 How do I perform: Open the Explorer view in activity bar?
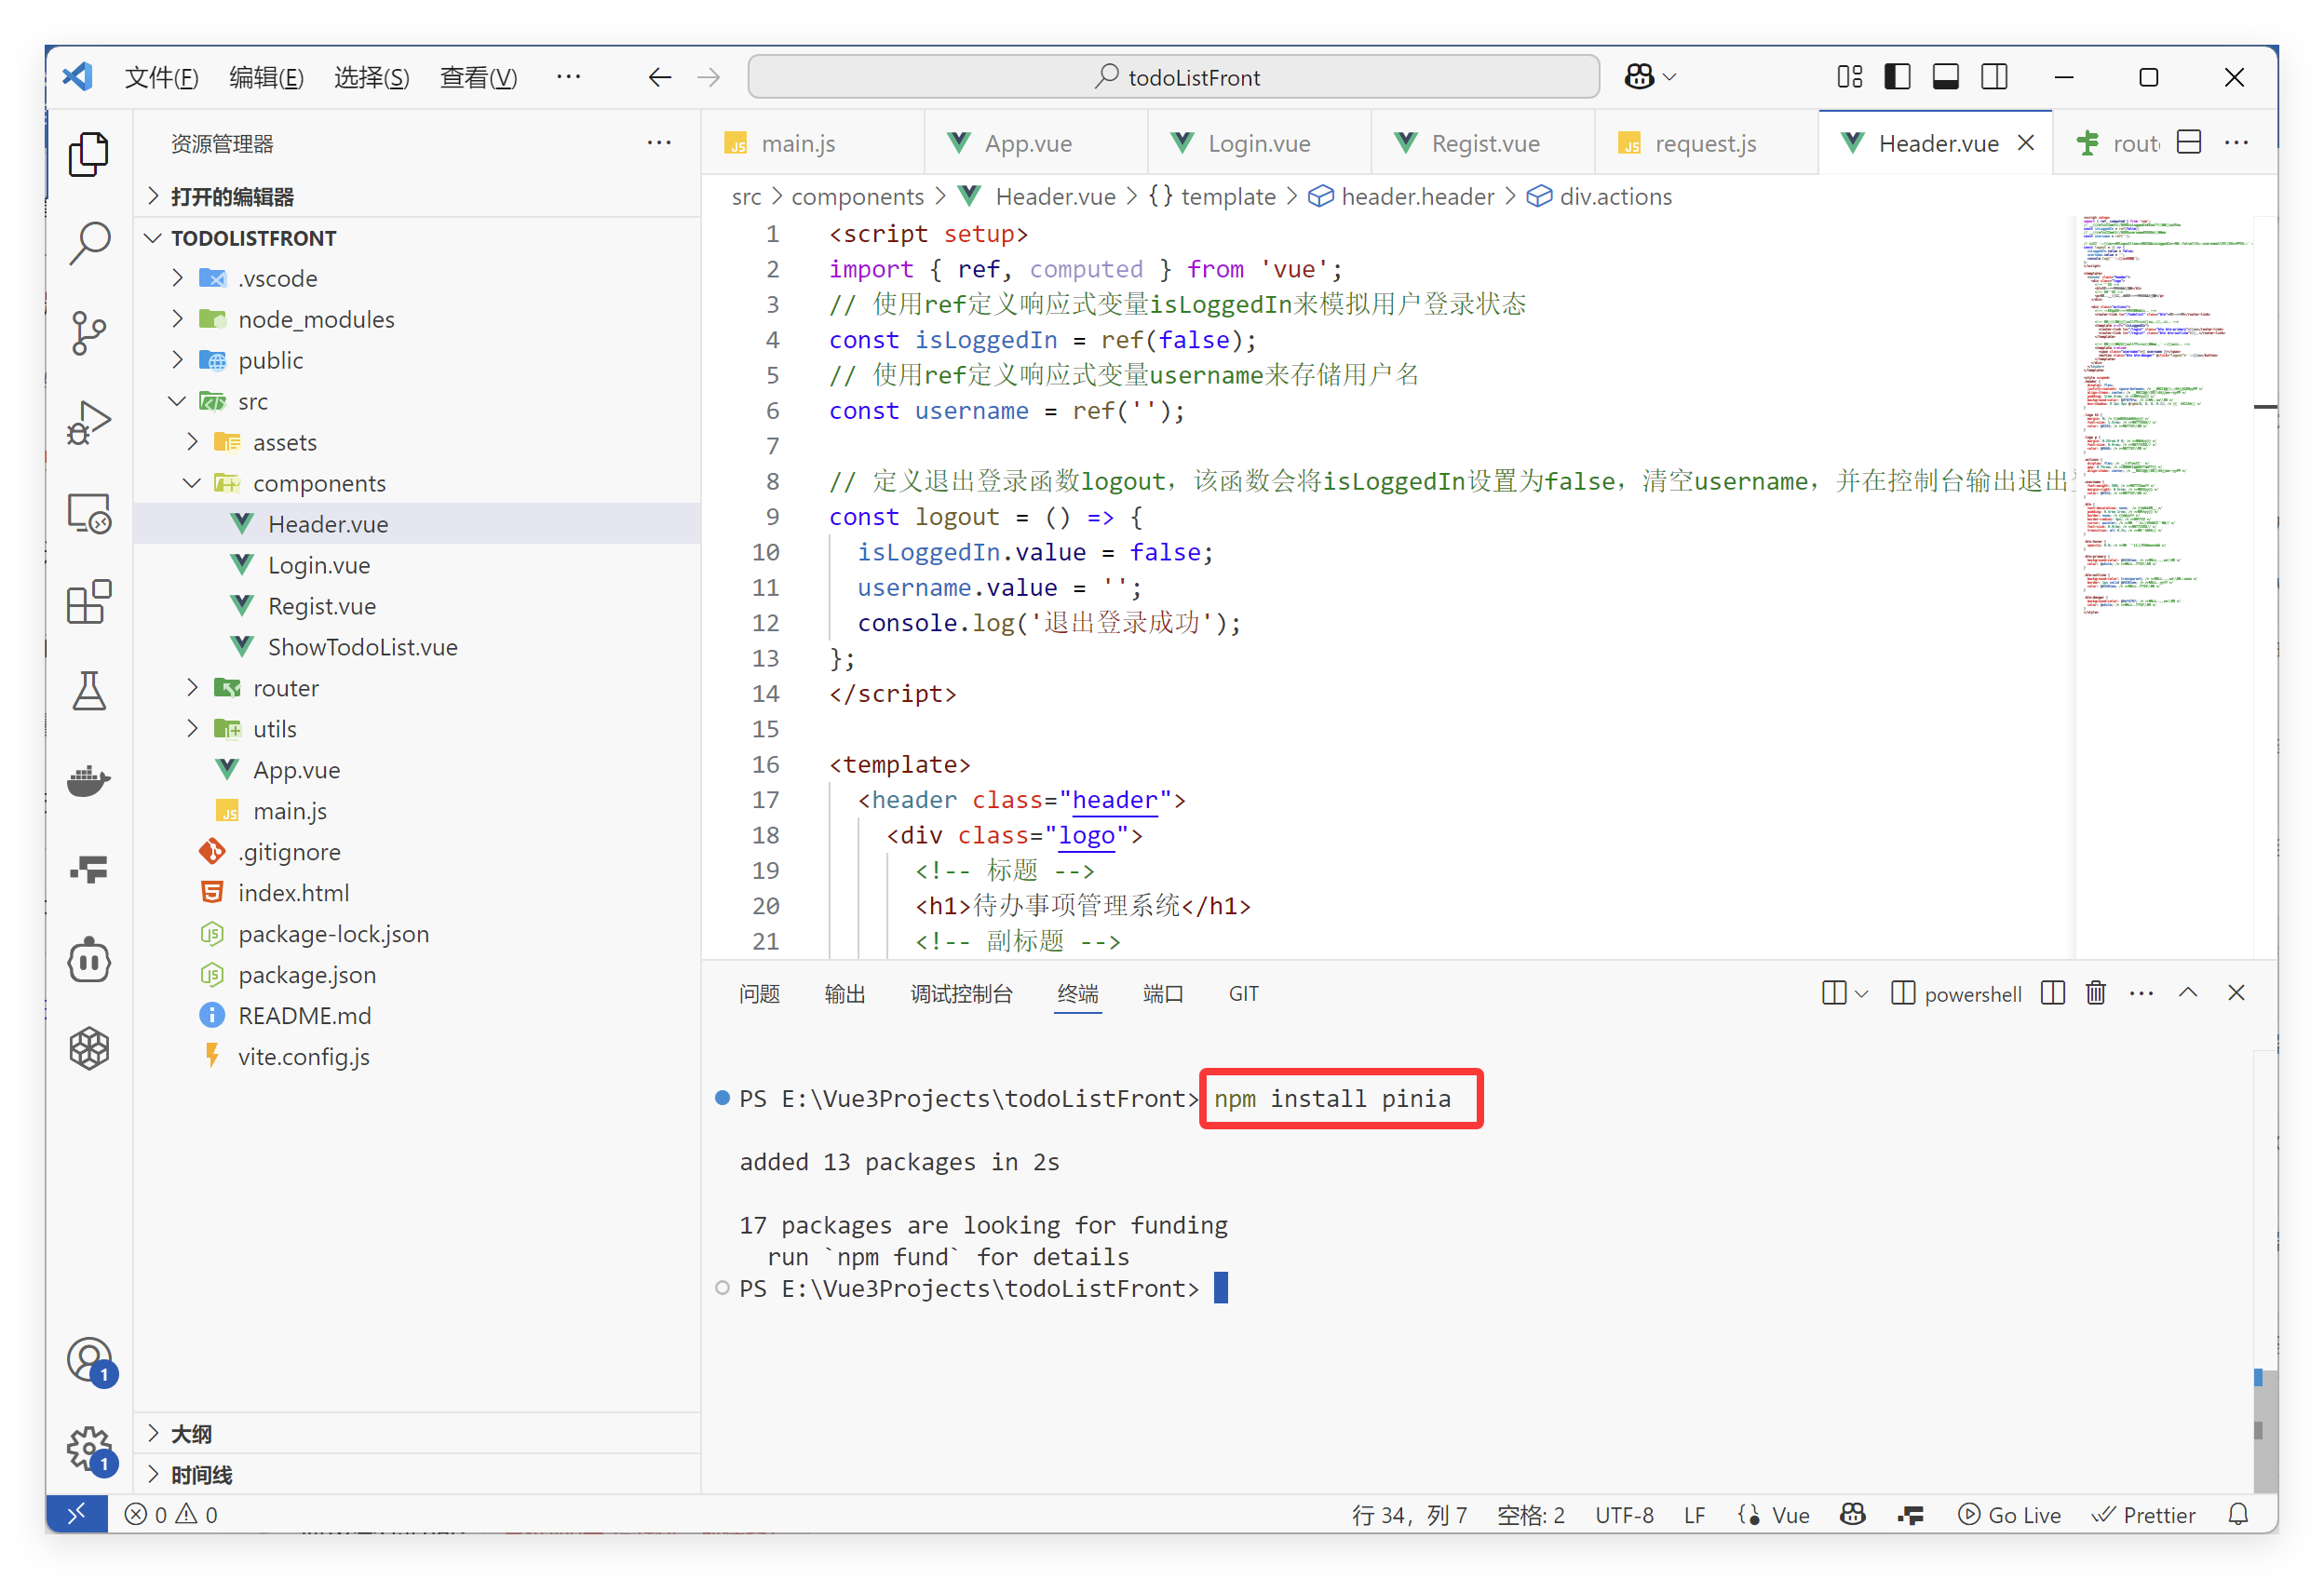point(88,154)
